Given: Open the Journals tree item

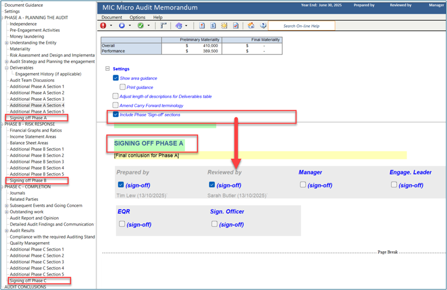Looking at the screenshot, I should tap(17, 193).
